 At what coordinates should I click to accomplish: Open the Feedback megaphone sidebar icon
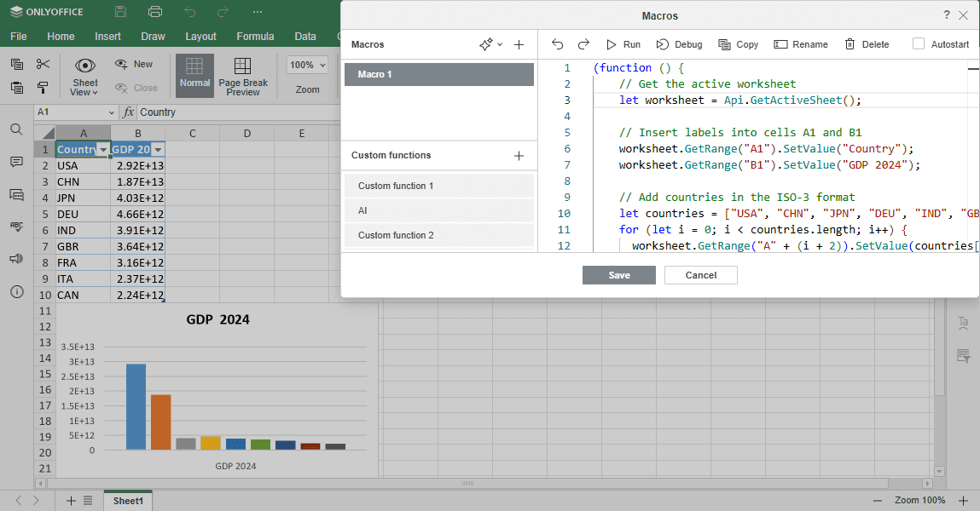click(17, 259)
